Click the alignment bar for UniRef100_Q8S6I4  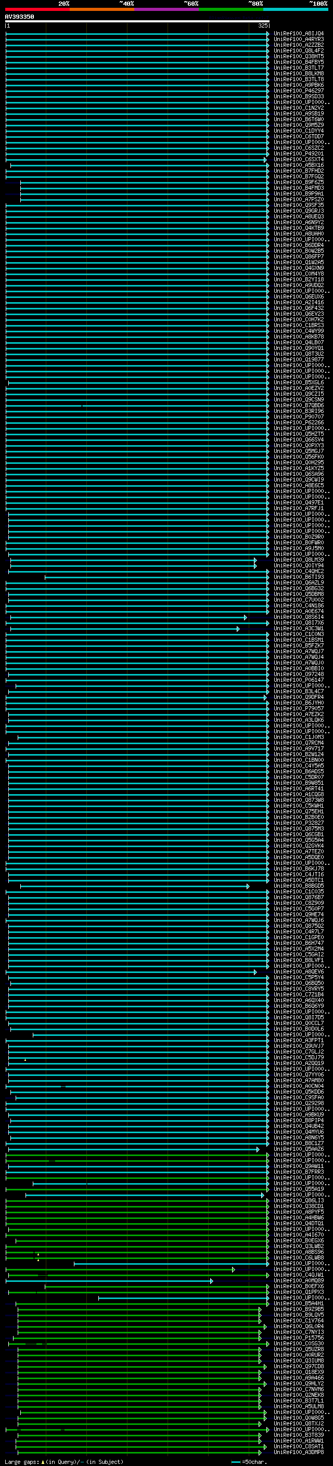[x=129, y=617]
